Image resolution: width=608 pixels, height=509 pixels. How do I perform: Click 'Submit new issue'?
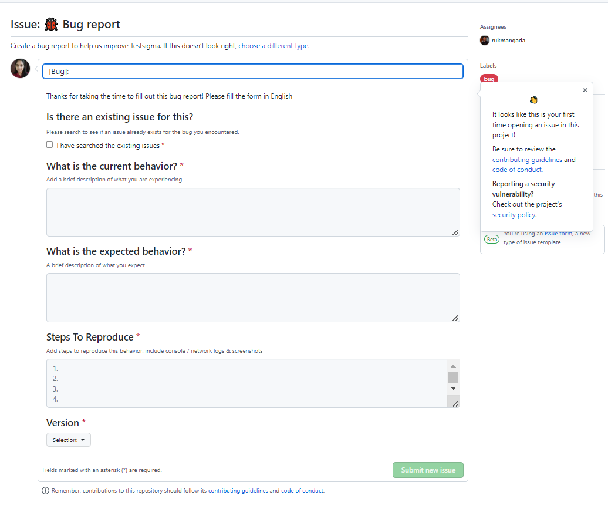(x=428, y=470)
